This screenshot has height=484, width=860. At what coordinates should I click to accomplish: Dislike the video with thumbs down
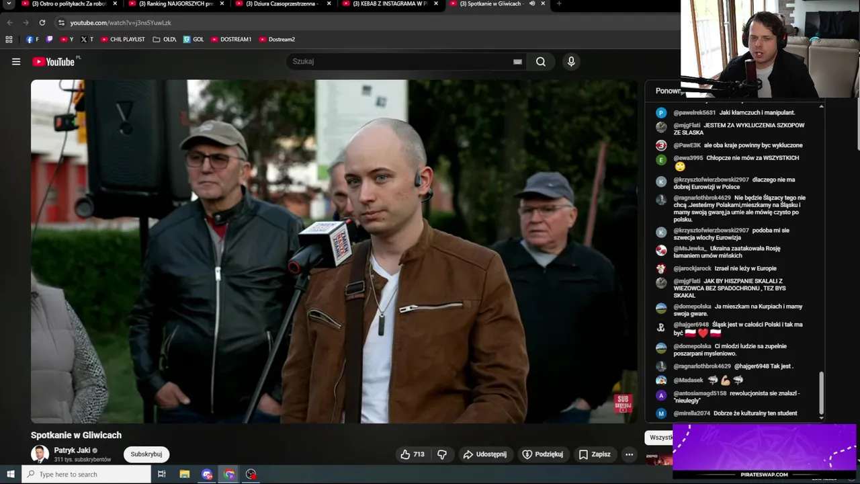point(442,454)
